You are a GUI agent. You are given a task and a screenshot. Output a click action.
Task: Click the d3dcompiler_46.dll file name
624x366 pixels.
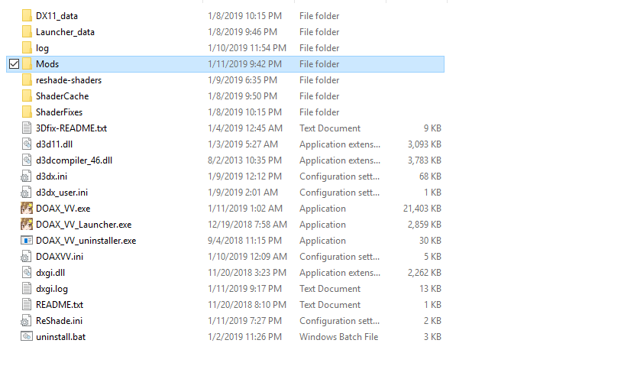[74, 160]
